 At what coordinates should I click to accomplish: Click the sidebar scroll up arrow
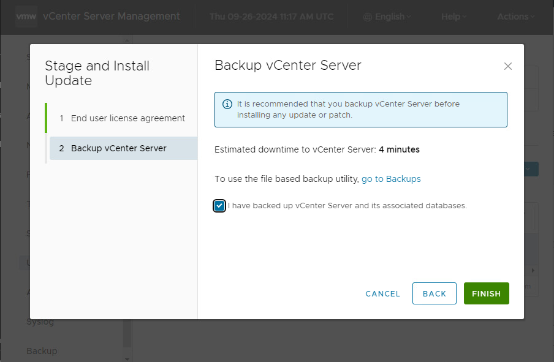coord(127,40)
